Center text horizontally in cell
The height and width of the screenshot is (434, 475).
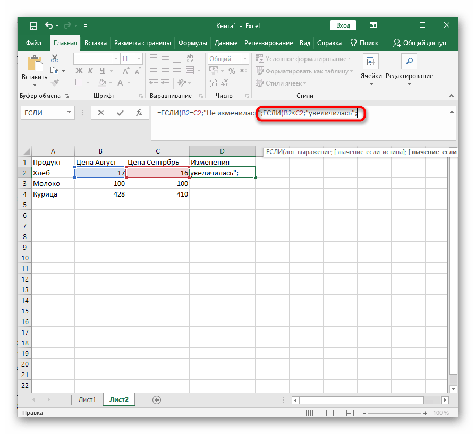point(165,71)
